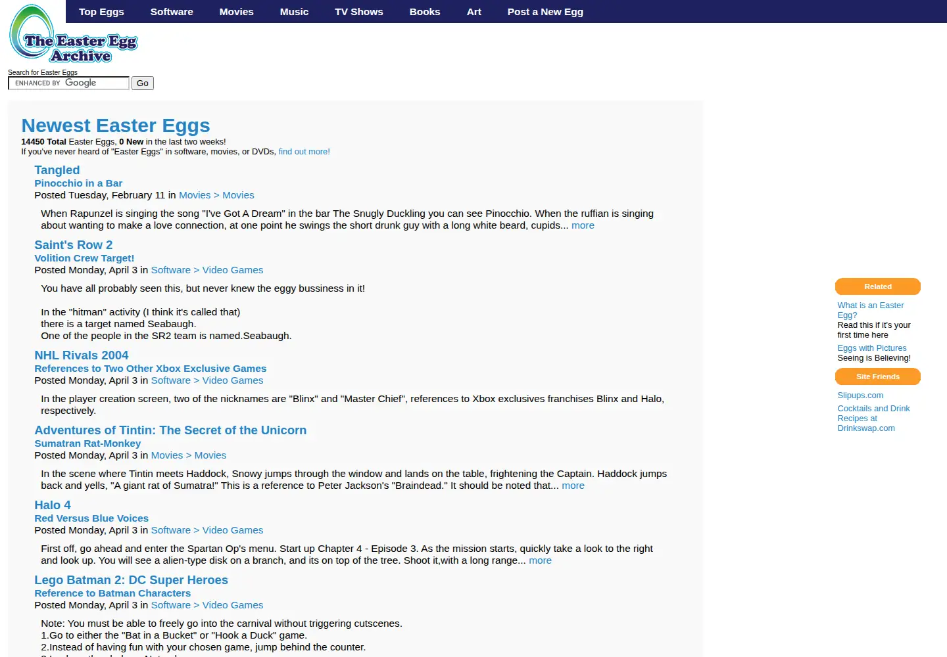The width and height of the screenshot is (947, 657).
Task: Open Cocktails and Drink Recipes at Drinkswap.com
Action: [873, 419]
